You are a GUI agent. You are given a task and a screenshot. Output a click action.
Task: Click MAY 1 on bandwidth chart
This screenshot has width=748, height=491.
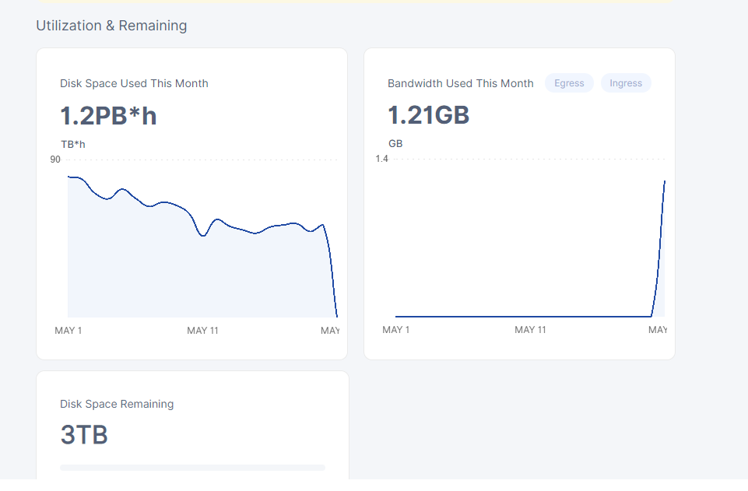(x=396, y=330)
